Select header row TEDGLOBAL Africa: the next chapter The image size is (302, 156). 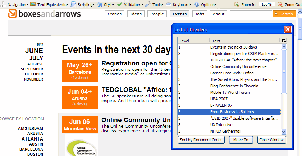[229, 60]
